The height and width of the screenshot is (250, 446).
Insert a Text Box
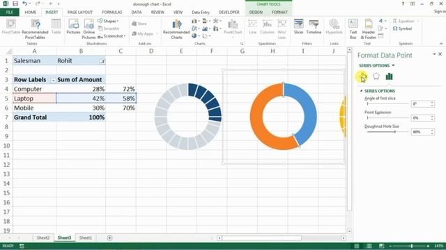click(x=353, y=29)
